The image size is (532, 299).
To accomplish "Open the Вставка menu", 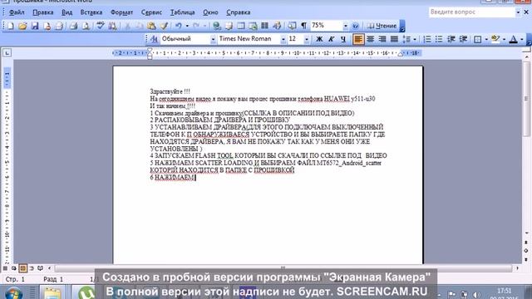I will point(91,12).
